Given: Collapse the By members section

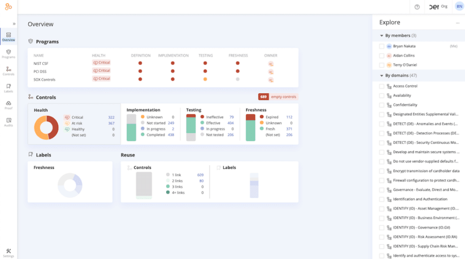Looking at the screenshot, I should pyautogui.click(x=381, y=36).
